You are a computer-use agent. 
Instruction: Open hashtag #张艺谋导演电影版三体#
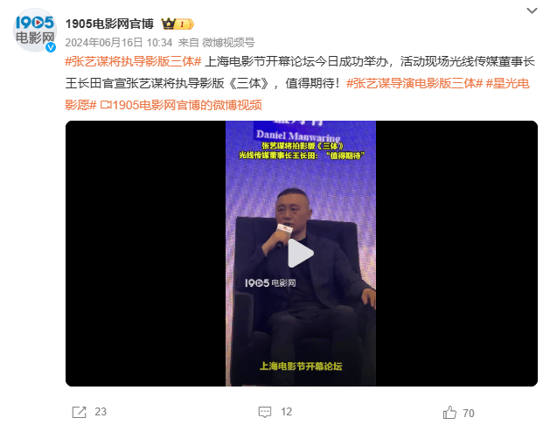414,83
